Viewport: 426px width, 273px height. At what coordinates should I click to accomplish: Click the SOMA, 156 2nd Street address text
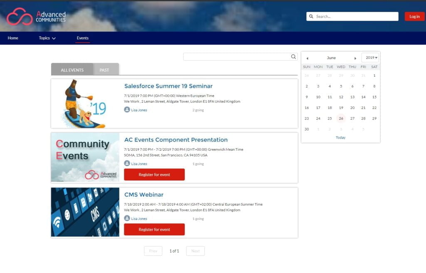click(166, 155)
